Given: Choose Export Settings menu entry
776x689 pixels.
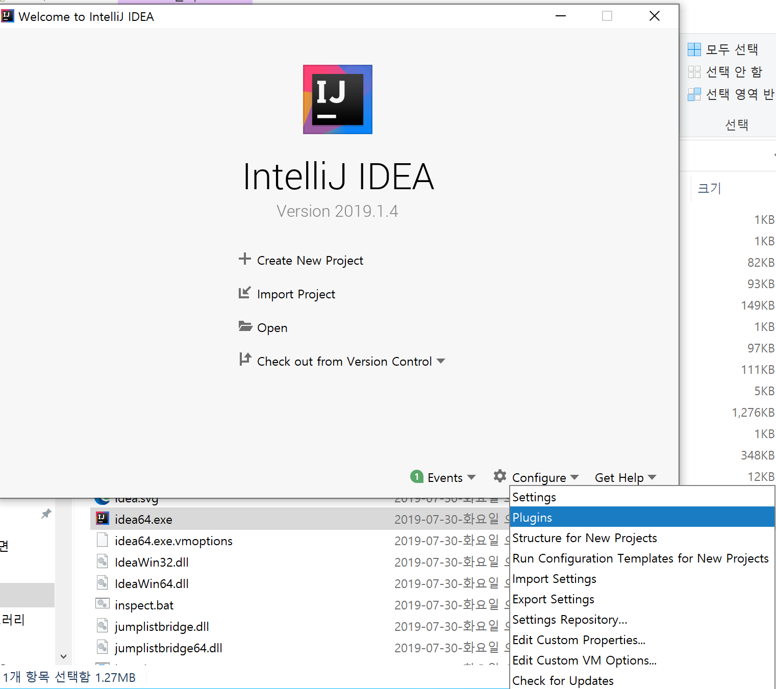Looking at the screenshot, I should pos(642,599).
